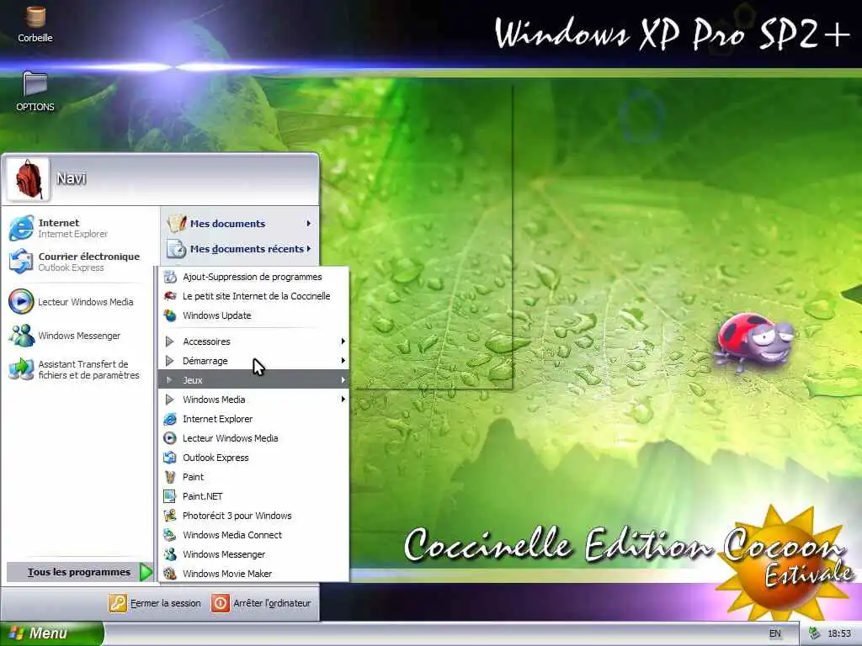This screenshot has height=646, width=862.
Task: Click the green Menu start button
Action: click(x=51, y=633)
